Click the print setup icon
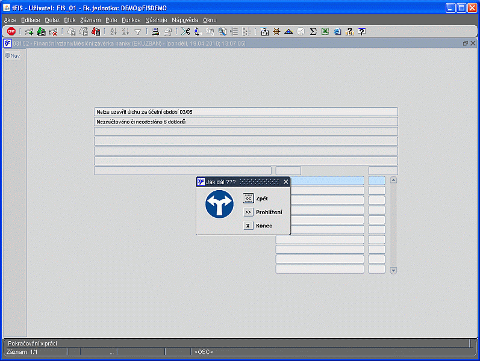This screenshot has height=361, width=480. click(x=168, y=31)
